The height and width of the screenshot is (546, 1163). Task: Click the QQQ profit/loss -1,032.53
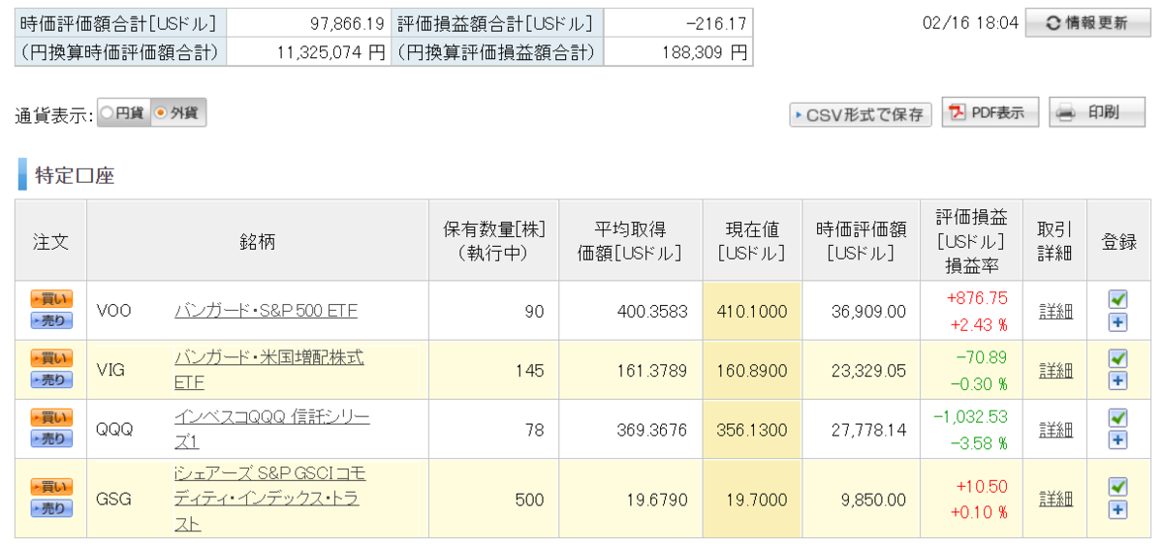pyautogui.click(x=970, y=417)
